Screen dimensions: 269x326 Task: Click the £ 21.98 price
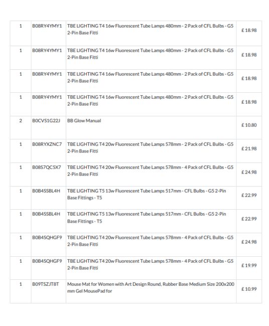[249, 148]
